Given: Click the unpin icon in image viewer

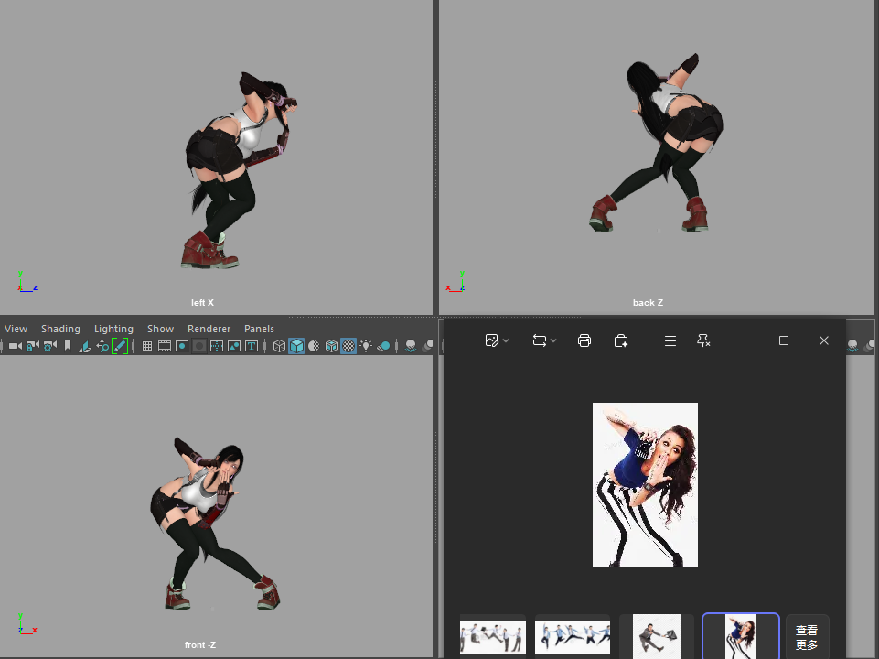Looking at the screenshot, I should 703,340.
